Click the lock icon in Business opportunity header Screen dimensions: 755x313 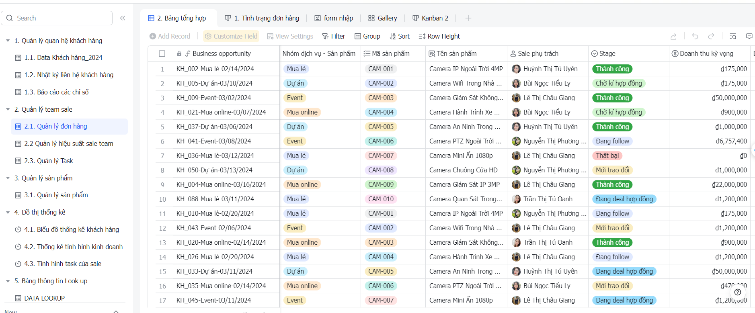[x=179, y=53]
